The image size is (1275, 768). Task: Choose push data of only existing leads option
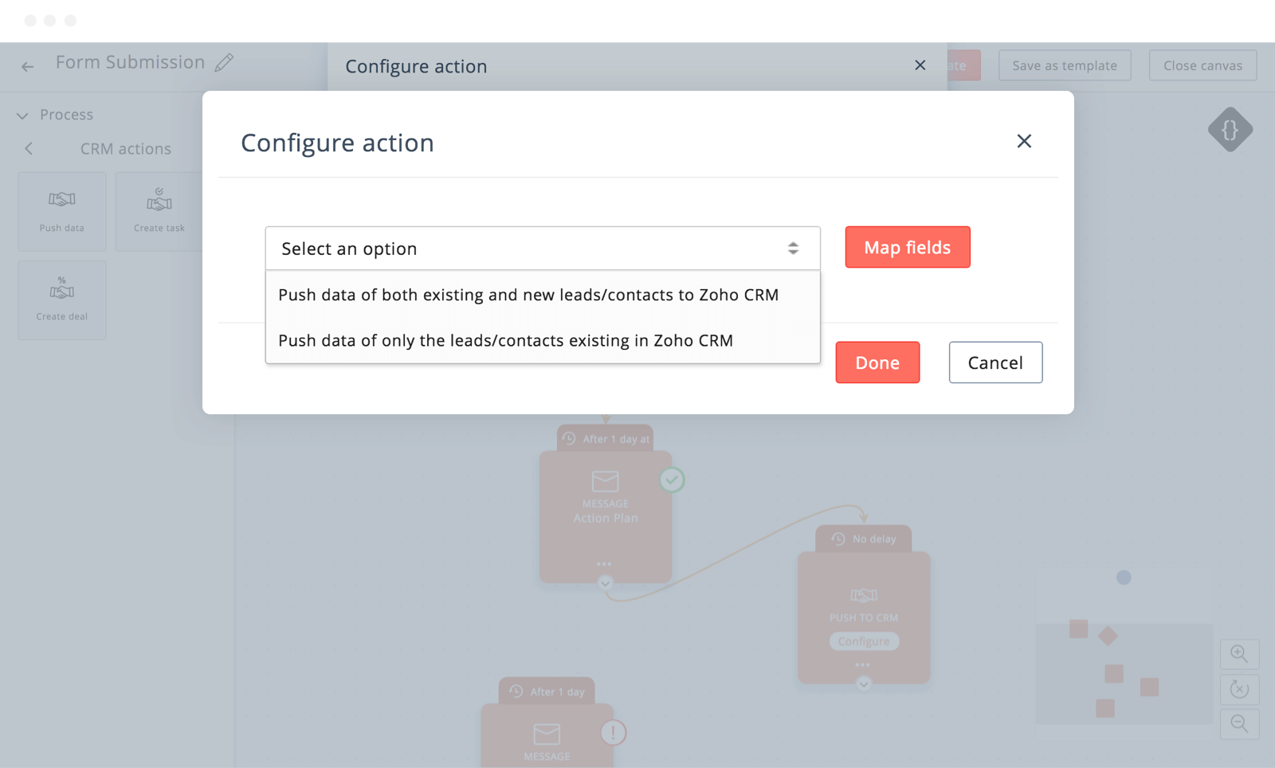coord(505,341)
